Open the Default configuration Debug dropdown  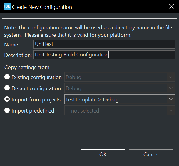point(120,88)
